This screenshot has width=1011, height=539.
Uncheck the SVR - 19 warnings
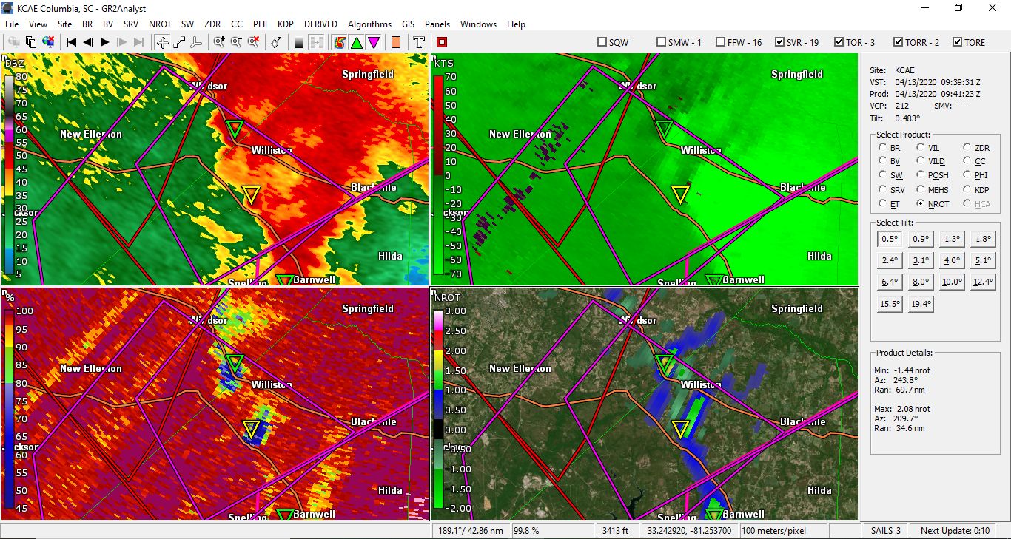[x=779, y=42]
